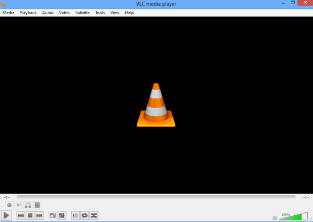This screenshot has width=313, height=222.
Task: Take a snapshot with camera icon
Action: [x=19, y=205]
